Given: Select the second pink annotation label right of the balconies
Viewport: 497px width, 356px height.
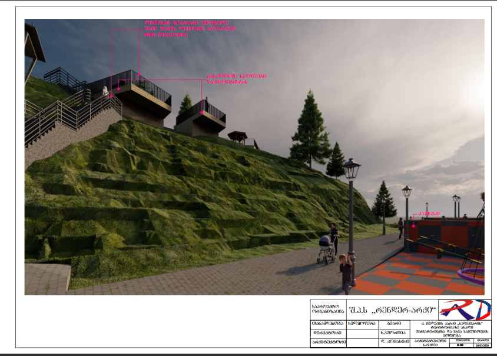Looking at the screenshot, I should pos(236,79).
